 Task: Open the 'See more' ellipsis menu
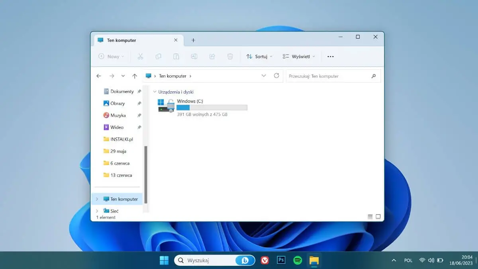(330, 56)
